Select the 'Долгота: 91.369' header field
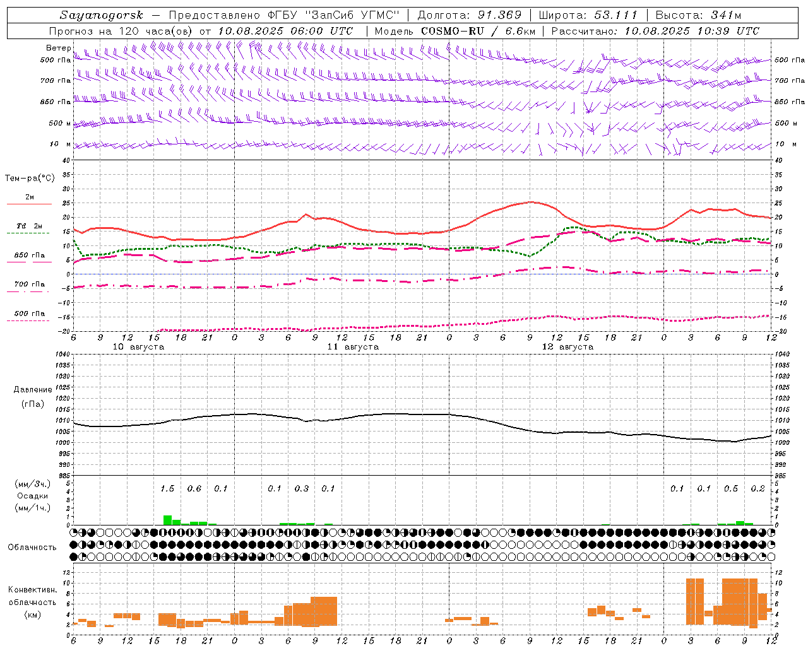Viewport: 808px width, 646px height. tap(470, 15)
